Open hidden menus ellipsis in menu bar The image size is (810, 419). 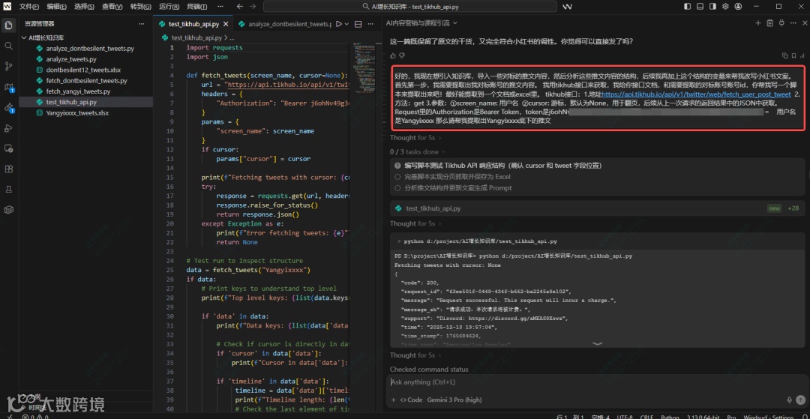220,7
